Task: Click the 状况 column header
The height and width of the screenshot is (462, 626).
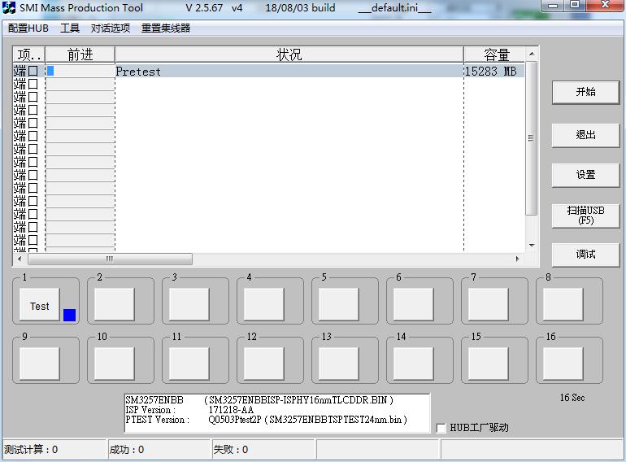Action: pos(289,54)
